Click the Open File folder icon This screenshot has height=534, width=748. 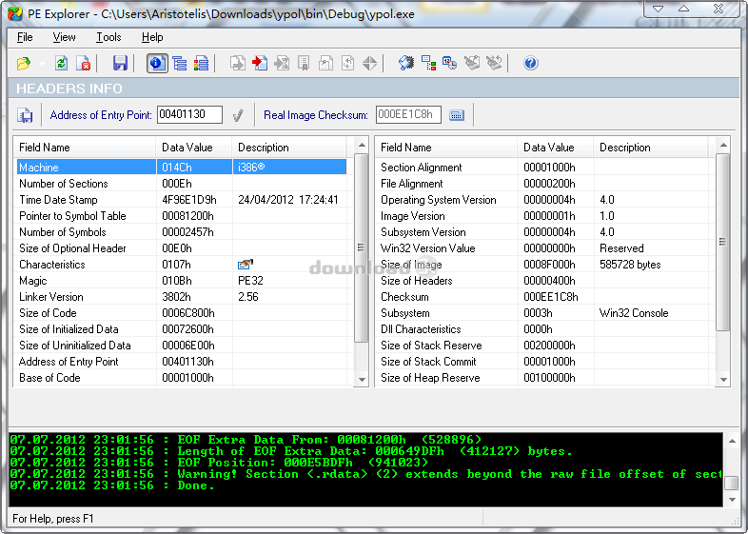(x=24, y=64)
